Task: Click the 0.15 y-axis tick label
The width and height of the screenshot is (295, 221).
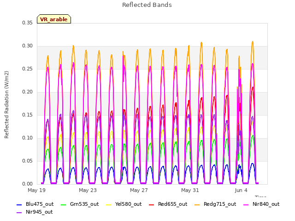Action: (x=28, y=115)
